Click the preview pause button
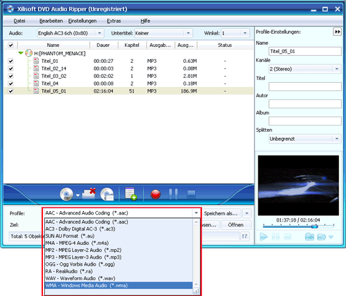Image resolution: width=346 pixels, height=296 pixels. point(275,237)
